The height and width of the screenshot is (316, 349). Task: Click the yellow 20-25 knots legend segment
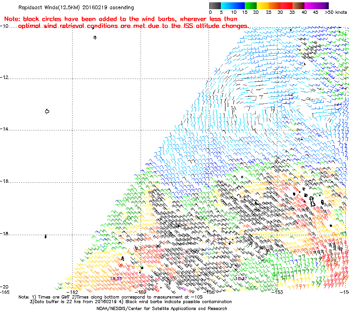click(x=263, y=6)
